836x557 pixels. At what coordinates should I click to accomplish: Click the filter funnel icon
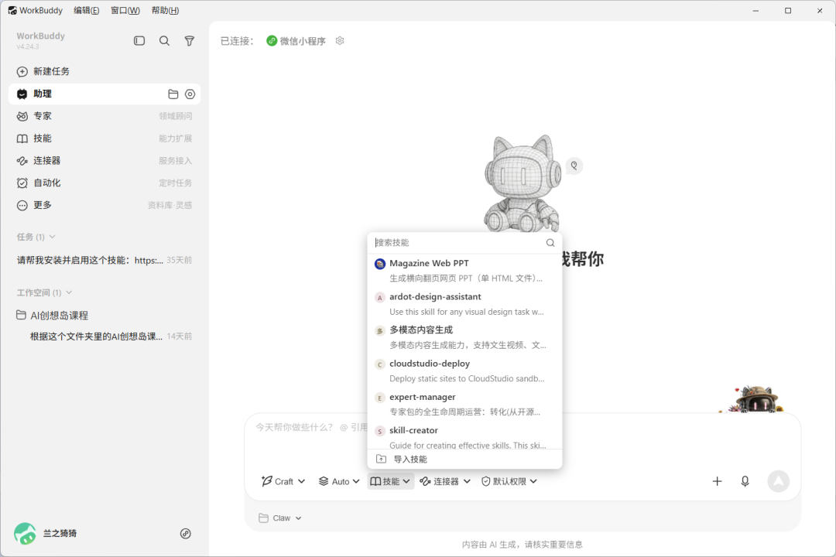[190, 41]
